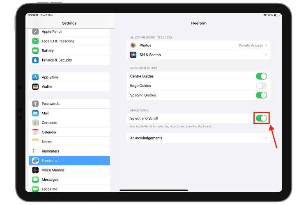The image size is (308, 205).
Task: Tap the Private Access label for Photos
Action: (251, 46)
